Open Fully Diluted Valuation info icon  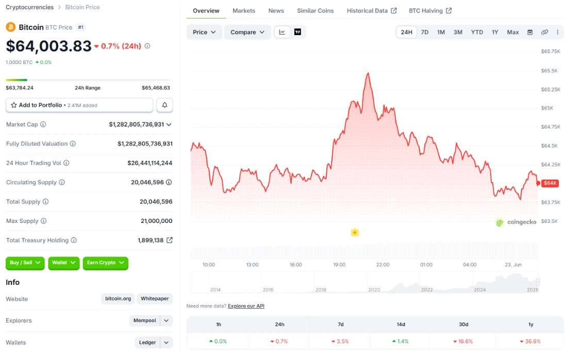coord(73,143)
